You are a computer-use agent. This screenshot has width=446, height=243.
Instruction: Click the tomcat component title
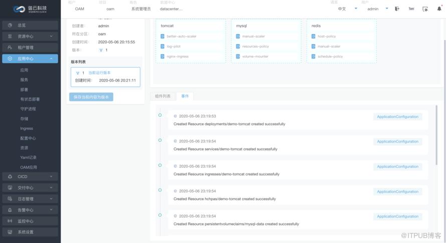click(167, 26)
